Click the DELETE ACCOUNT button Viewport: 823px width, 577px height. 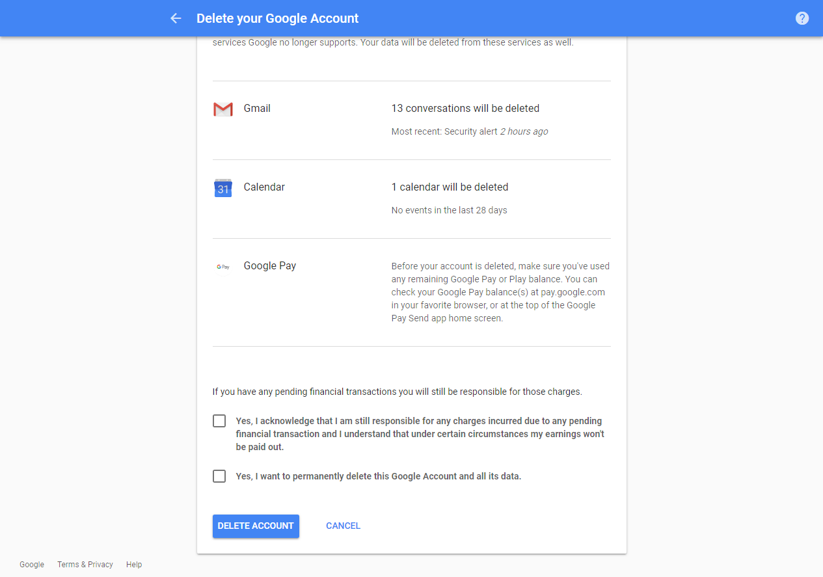(256, 526)
